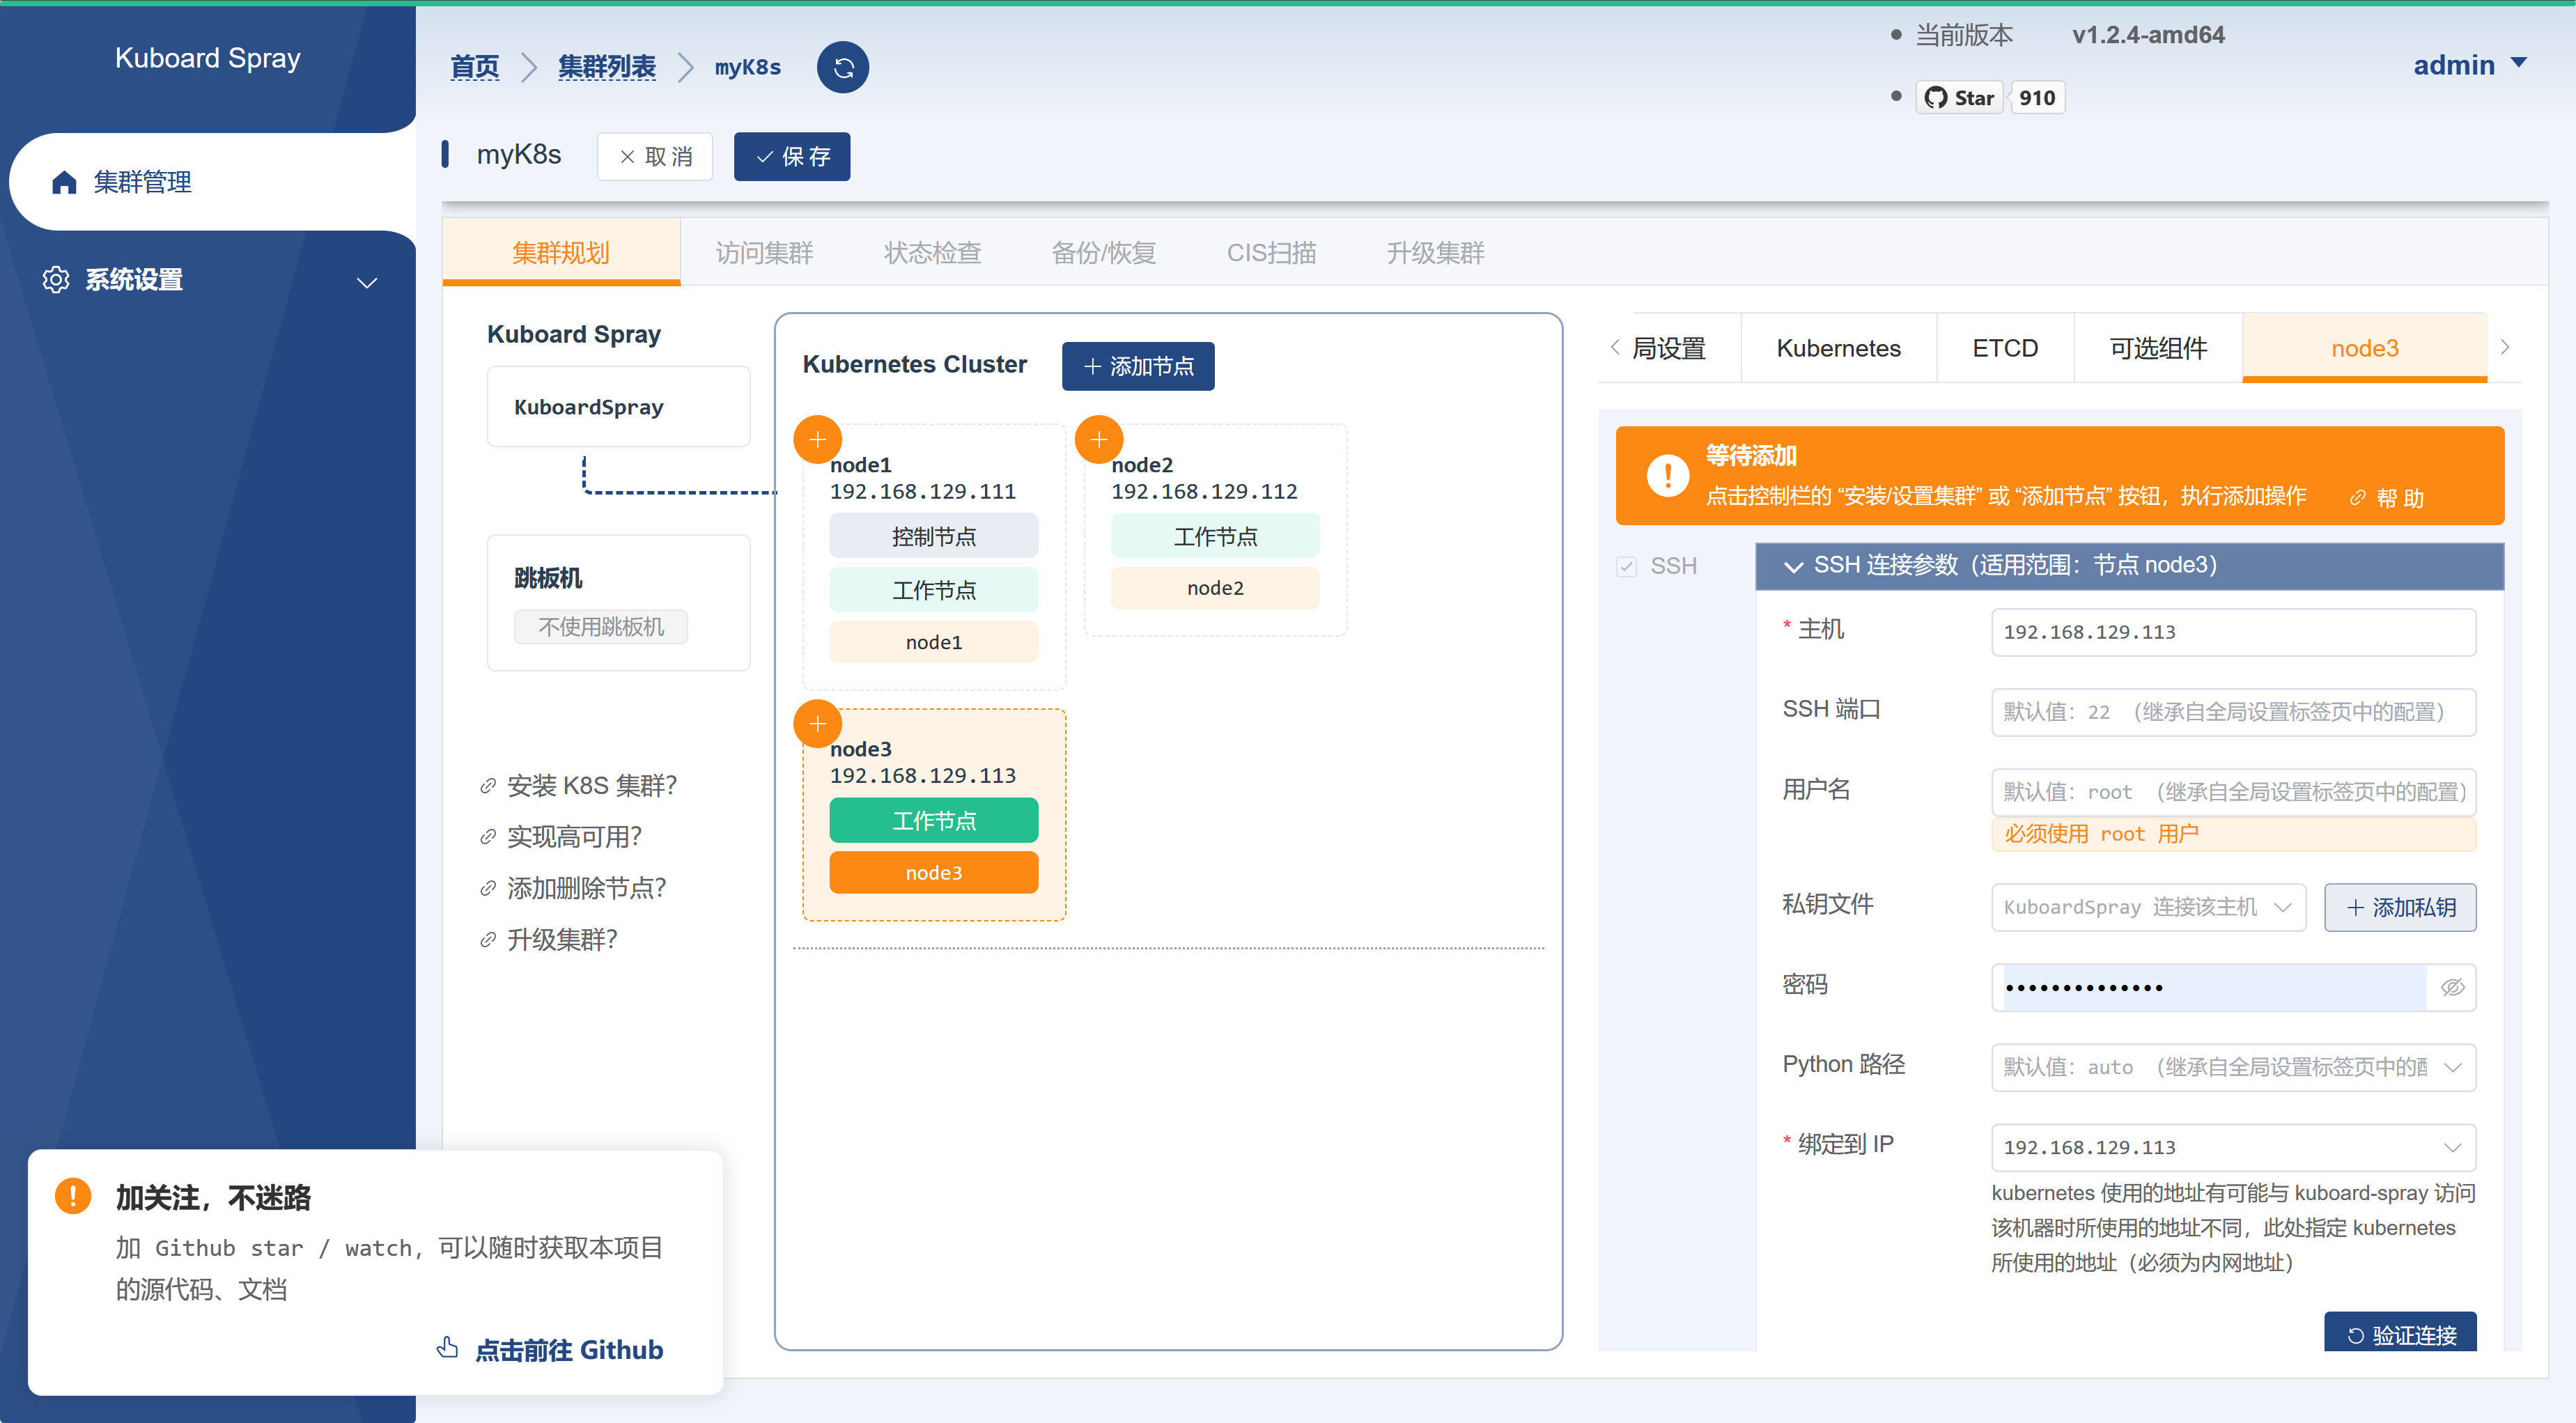This screenshot has width=2576, height=1423.
Task: Open the 绑定到 IP dropdown
Action: click(2232, 1147)
